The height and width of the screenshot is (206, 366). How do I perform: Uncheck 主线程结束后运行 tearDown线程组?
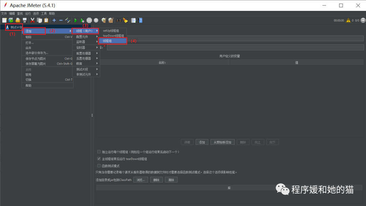click(x=99, y=159)
